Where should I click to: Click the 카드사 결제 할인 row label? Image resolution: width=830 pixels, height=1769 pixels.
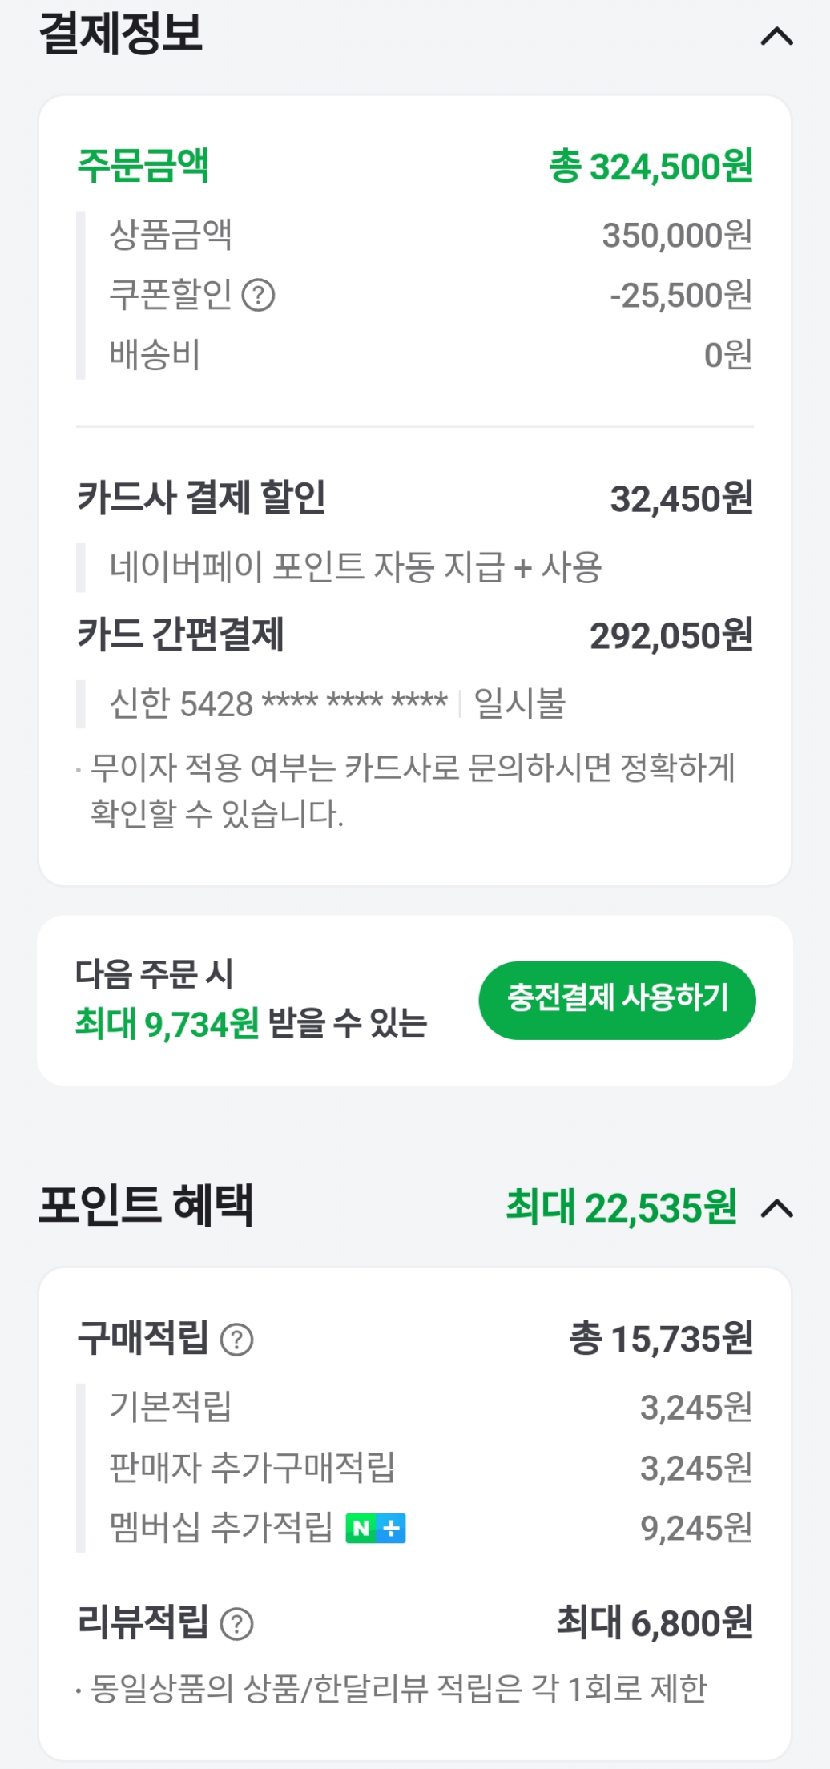[x=201, y=498]
